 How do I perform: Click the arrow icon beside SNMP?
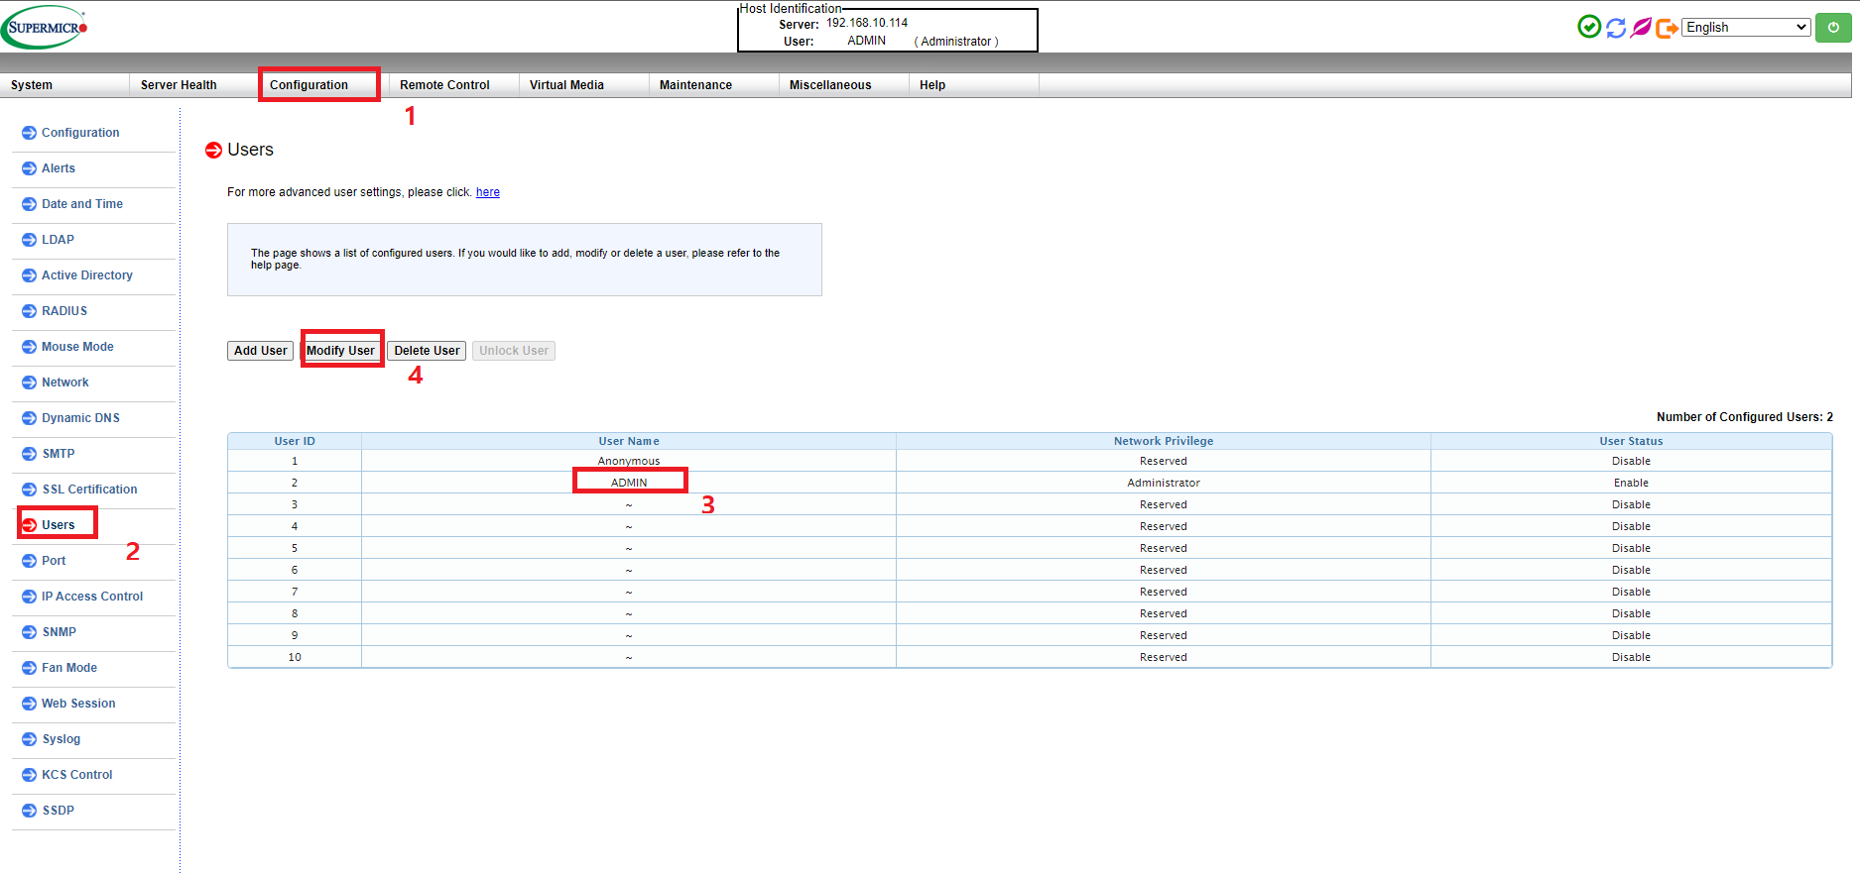tap(29, 632)
